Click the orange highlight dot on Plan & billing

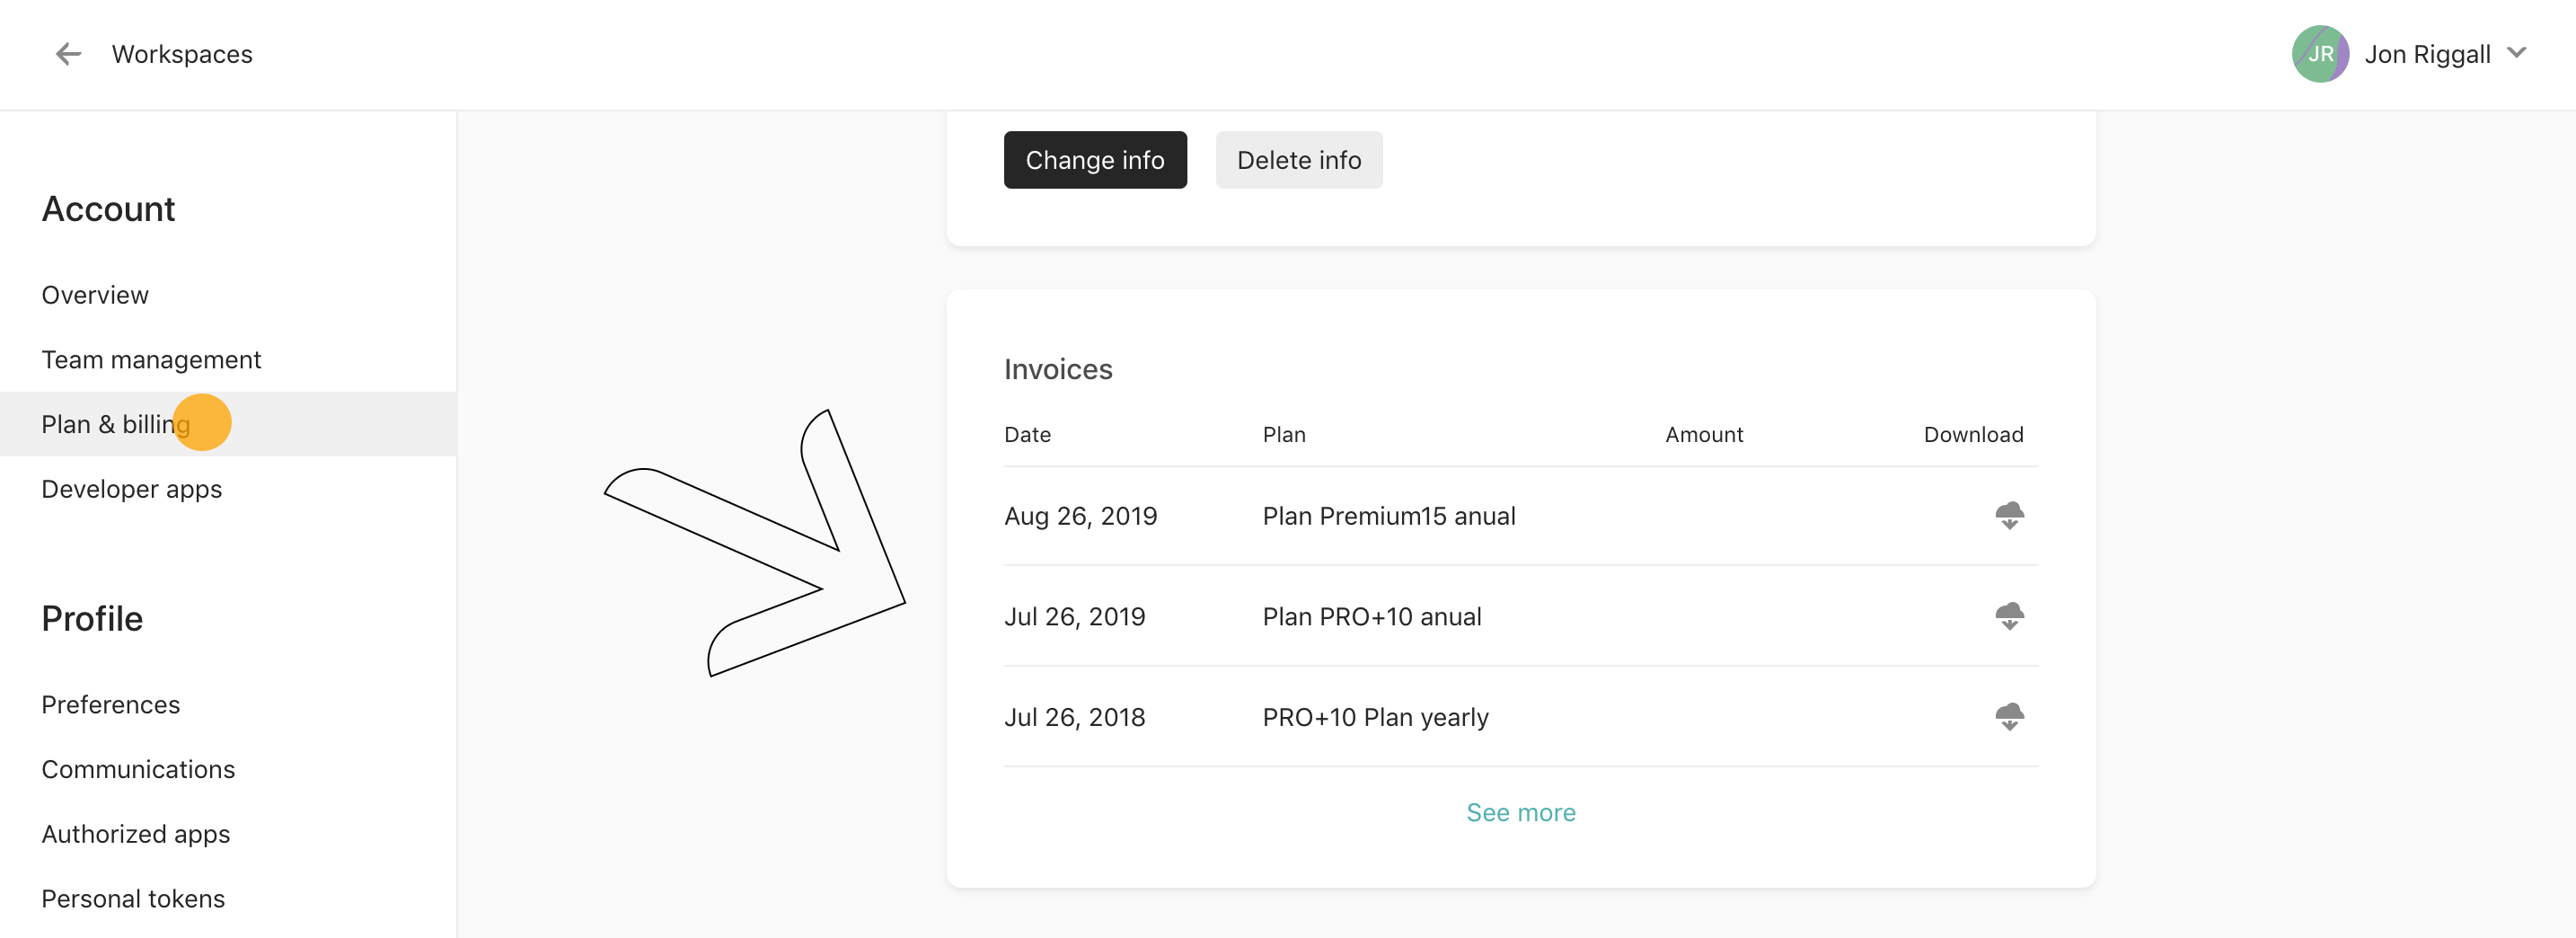[204, 422]
